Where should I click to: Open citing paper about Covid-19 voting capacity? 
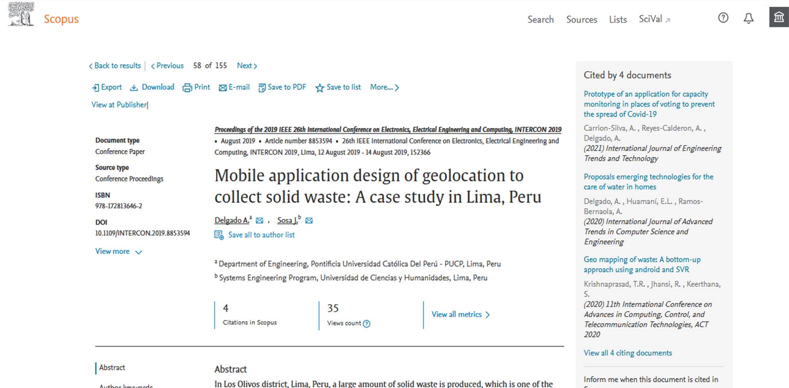(x=649, y=104)
